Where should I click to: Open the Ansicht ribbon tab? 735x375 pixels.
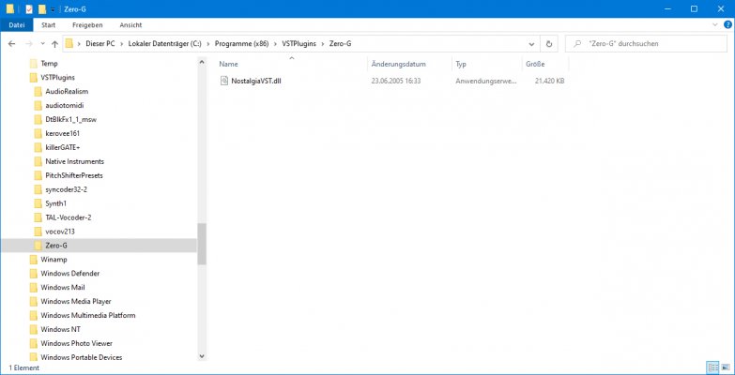[x=130, y=24]
